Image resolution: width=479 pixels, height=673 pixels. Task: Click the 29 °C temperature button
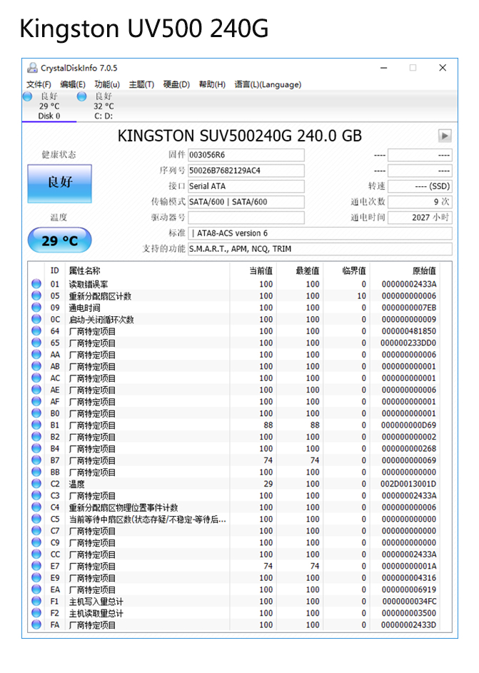coord(60,241)
